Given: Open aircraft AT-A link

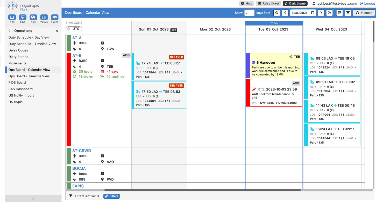Looking at the screenshot, I should 77,38.
